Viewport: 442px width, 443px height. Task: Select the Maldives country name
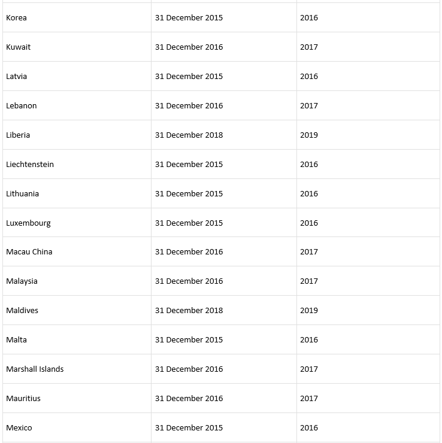point(22,311)
